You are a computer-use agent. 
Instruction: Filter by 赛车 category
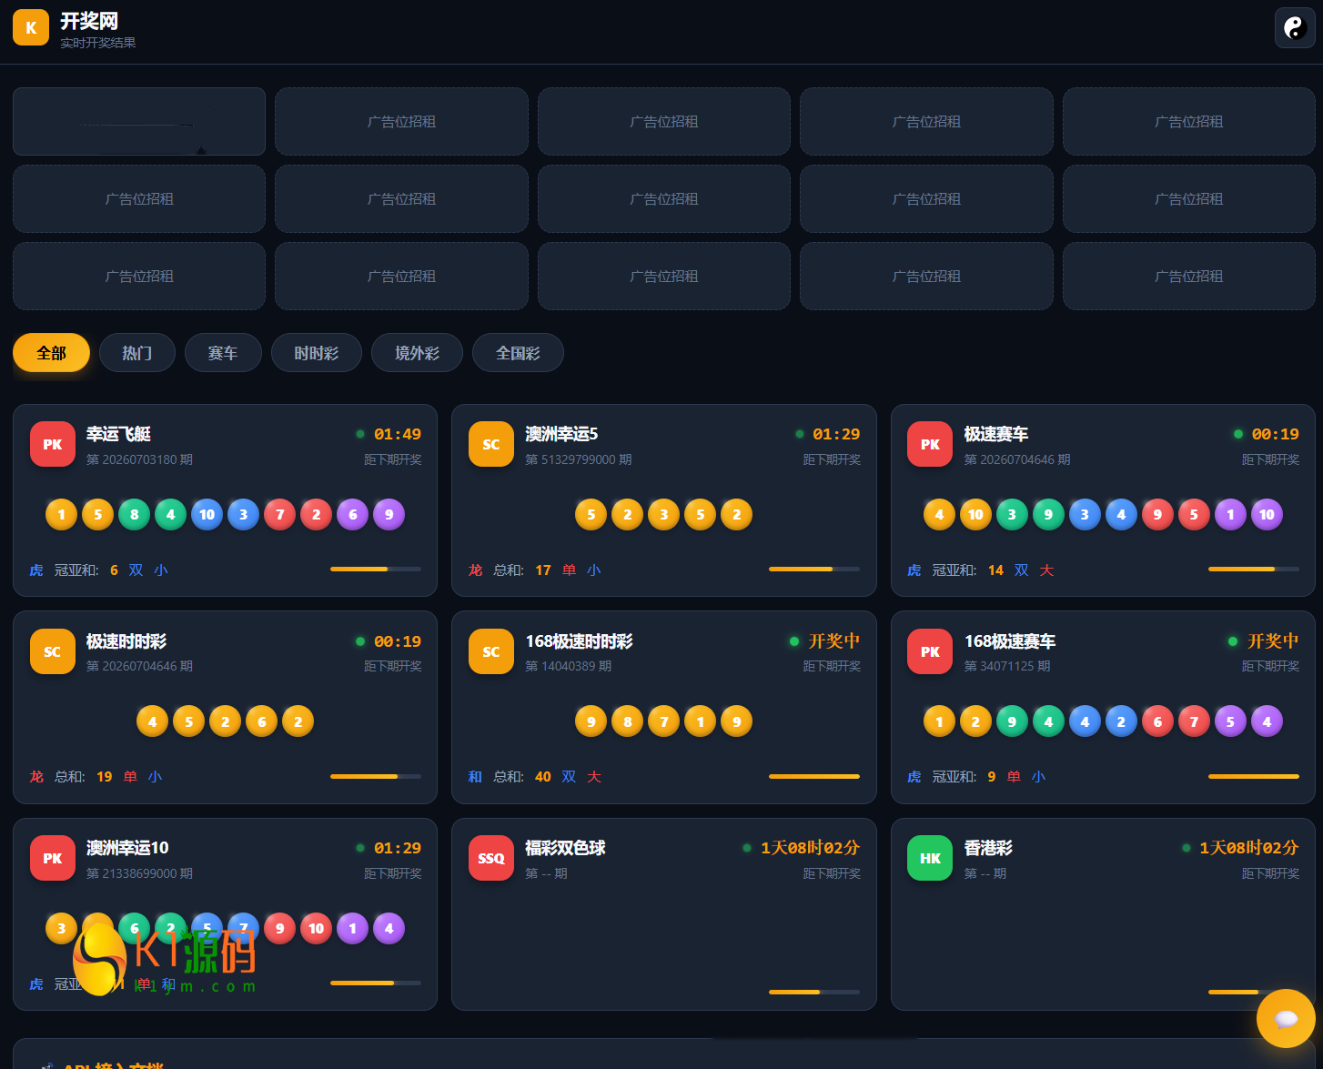223,353
